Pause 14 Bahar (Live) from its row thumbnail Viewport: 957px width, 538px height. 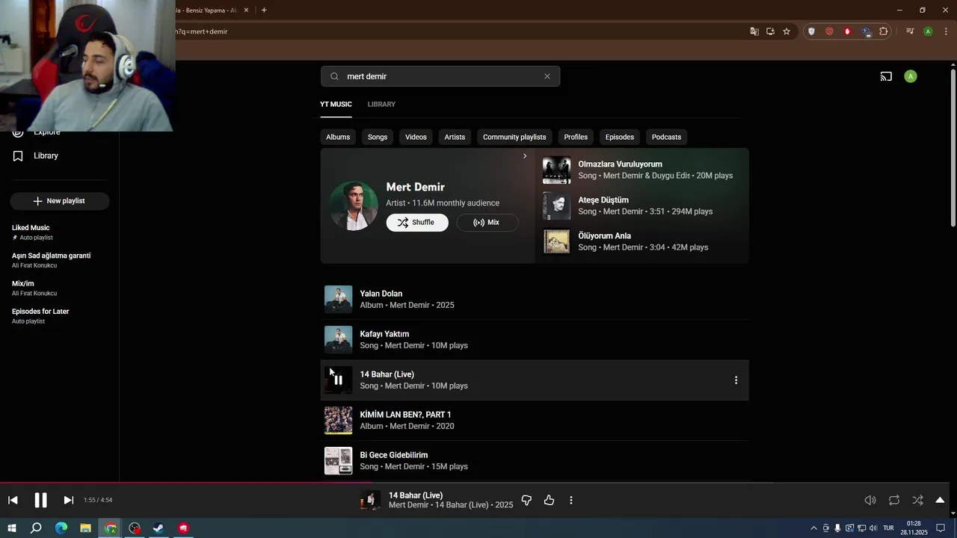coord(338,380)
